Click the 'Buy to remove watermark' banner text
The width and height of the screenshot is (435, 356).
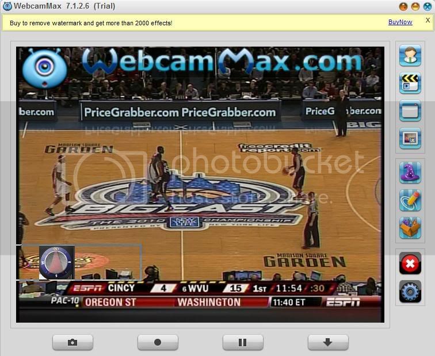91,23
